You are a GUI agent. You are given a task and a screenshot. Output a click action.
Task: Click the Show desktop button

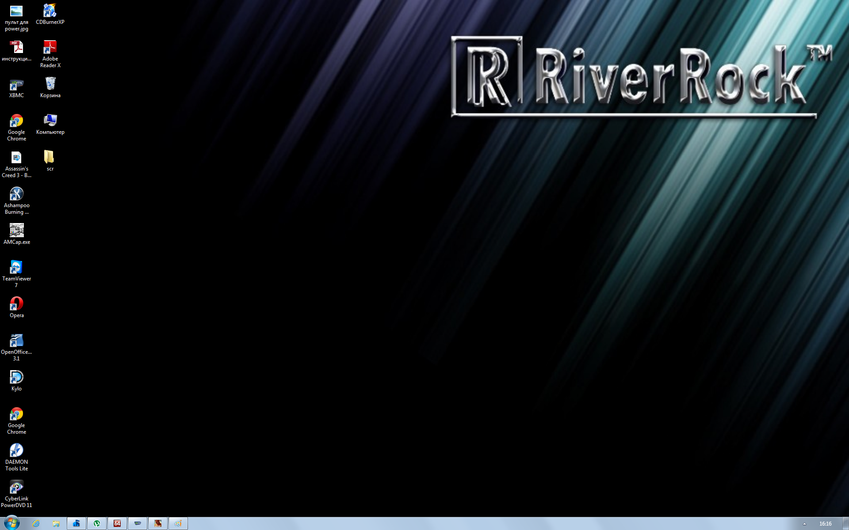[845, 523]
